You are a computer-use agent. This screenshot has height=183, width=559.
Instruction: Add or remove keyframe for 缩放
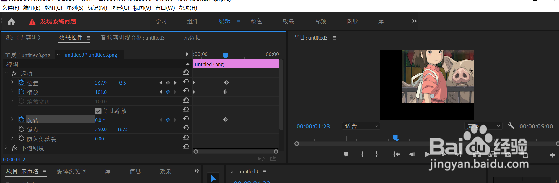pos(168,92)
